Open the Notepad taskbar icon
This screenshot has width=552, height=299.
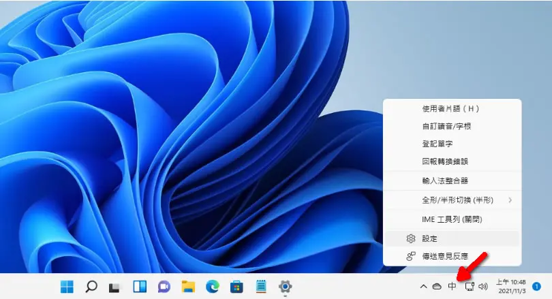(x=261, y=286)
